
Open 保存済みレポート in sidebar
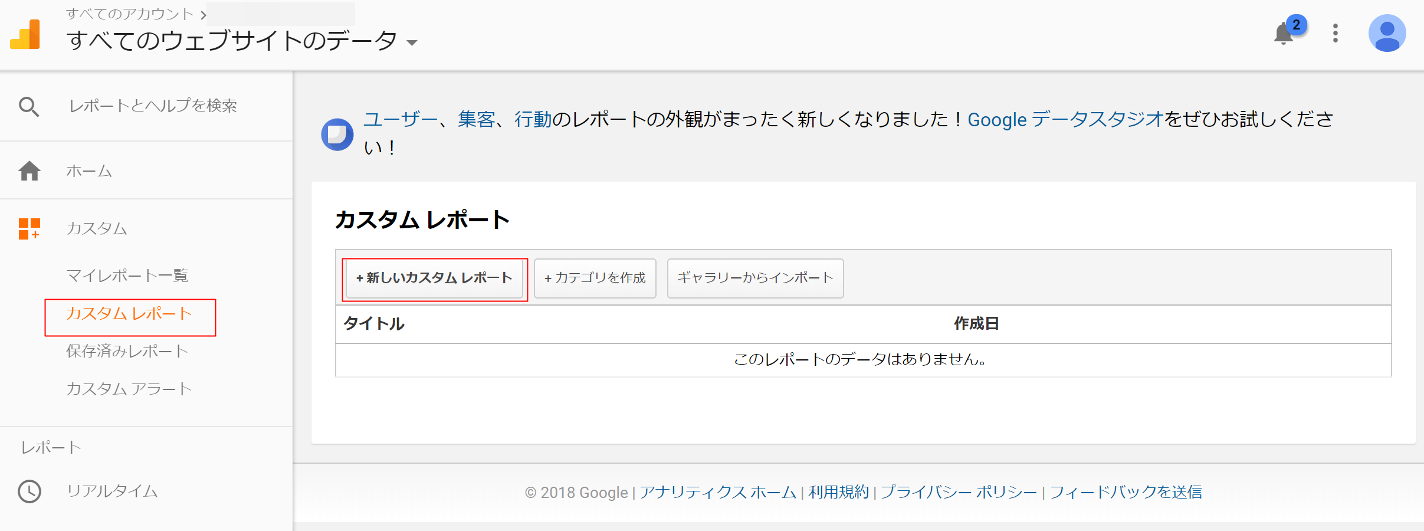[127, 351]
